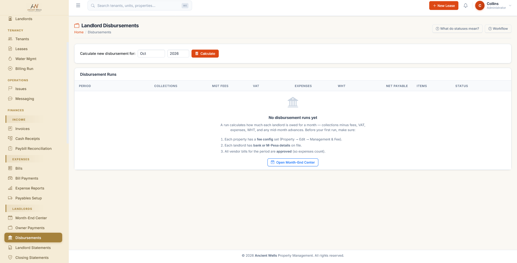
Task: Click the hamburger menu toggle icon
Action: [x=78, y=6]
